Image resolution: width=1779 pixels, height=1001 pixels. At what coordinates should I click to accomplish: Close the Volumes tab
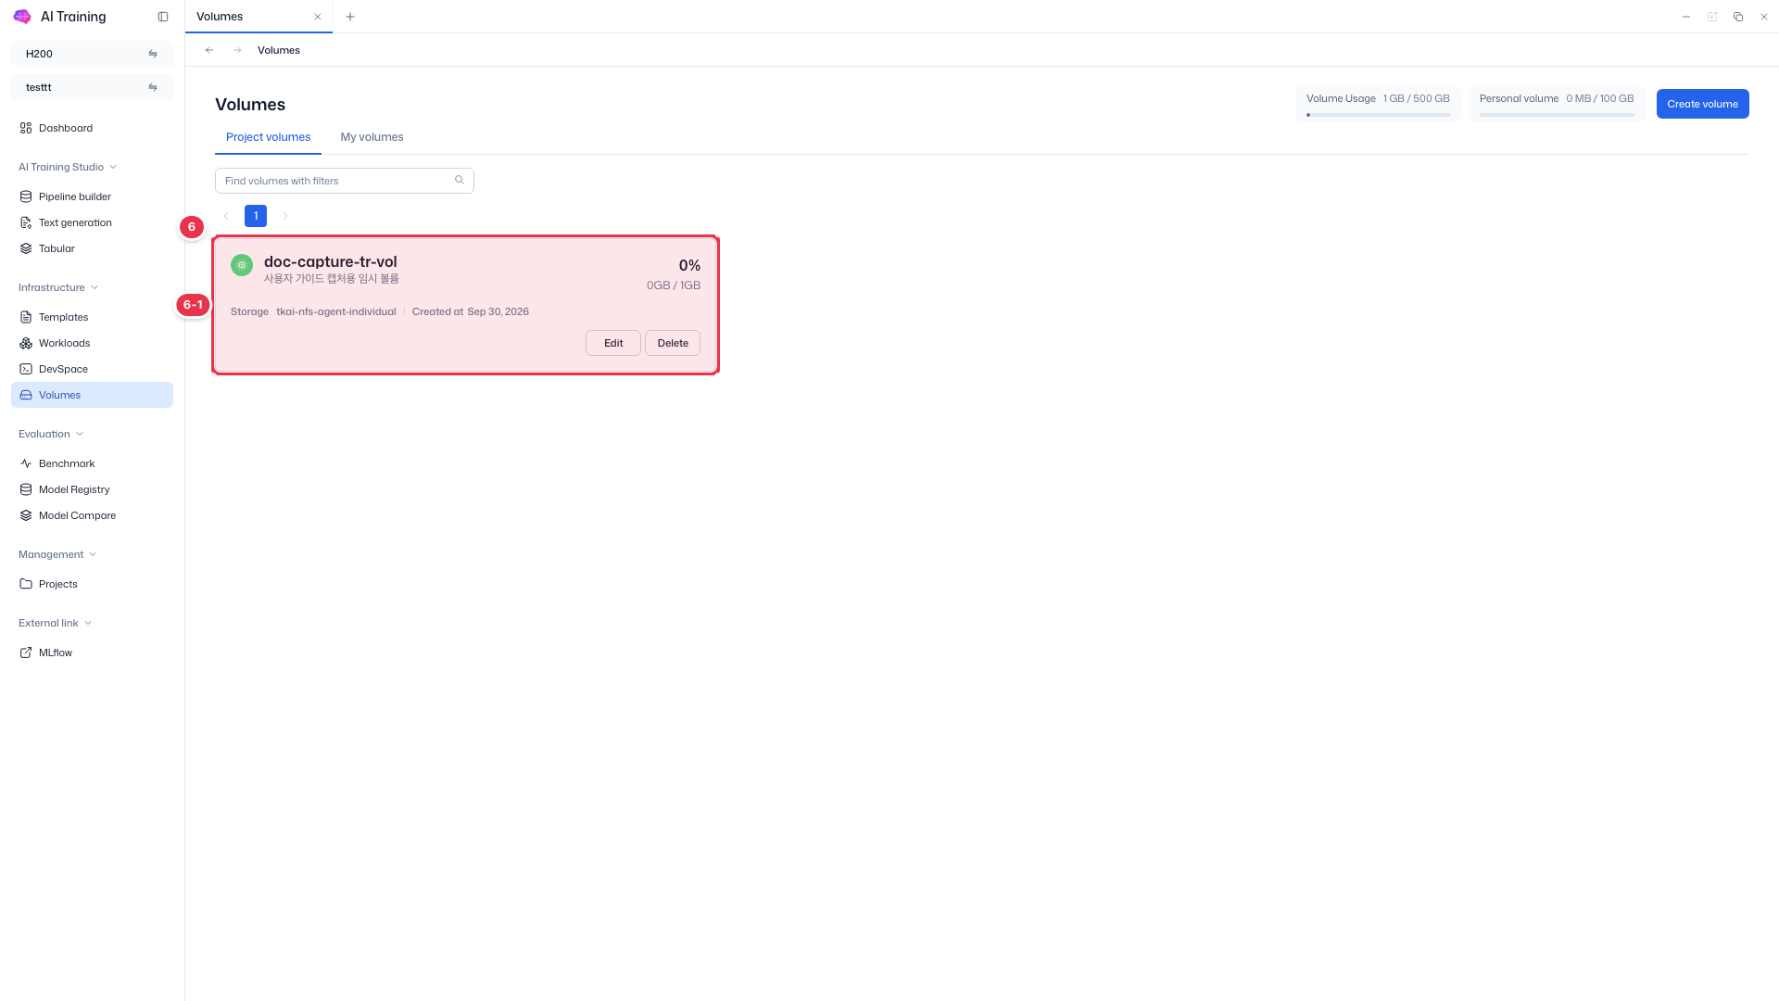(x=318, y=17)
